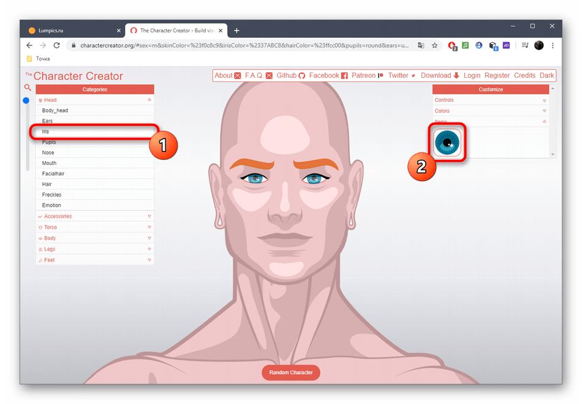This screenshot has height=404, width=582.
Task: Bookmark this page with star icon
Action: click(434, 45)
